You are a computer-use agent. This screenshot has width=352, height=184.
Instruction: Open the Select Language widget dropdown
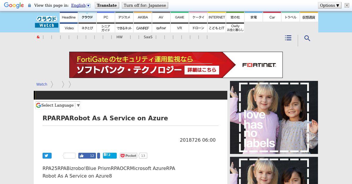[x=58, y=105]
